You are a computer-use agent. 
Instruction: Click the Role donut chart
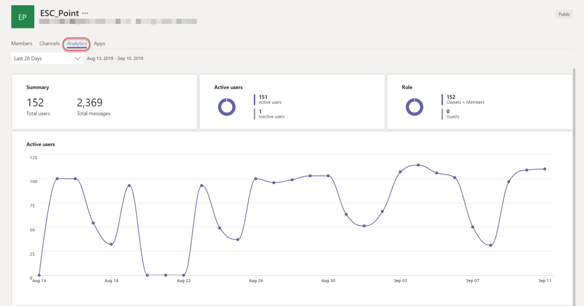click(x=414, y=107)
